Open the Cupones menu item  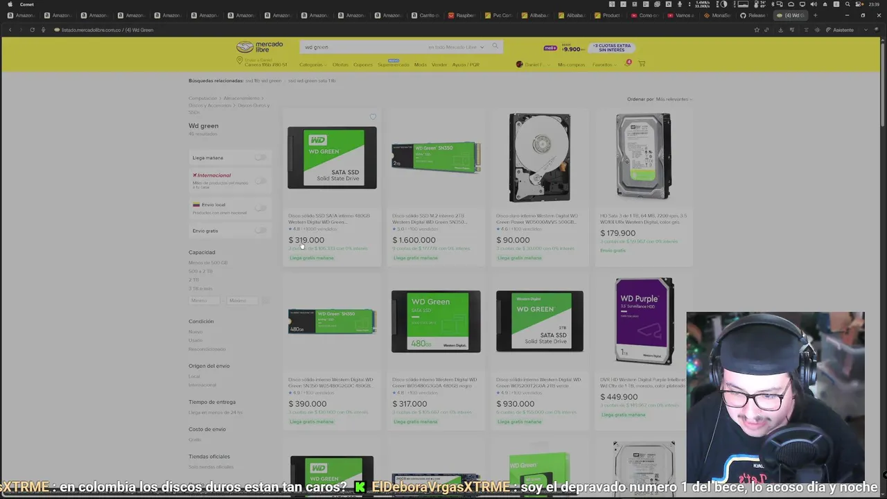[362, 64]
